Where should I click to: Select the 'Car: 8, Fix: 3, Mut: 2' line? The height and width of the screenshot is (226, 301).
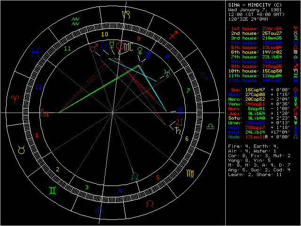pyautogui.click(x=259, y=156)
